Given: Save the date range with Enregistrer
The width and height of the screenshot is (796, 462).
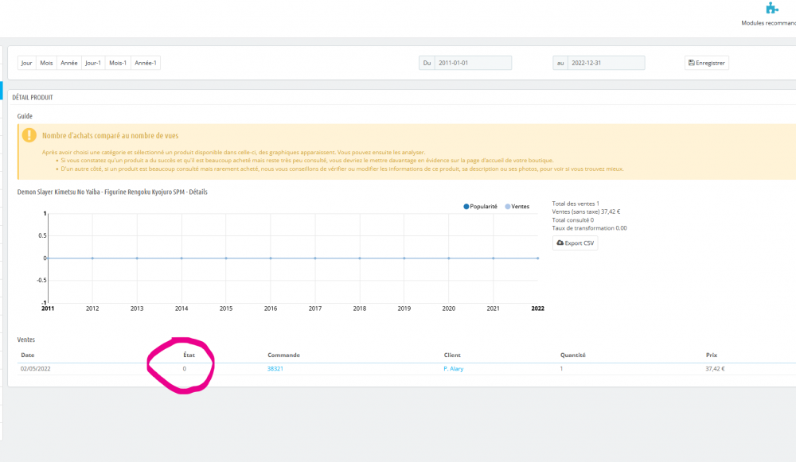Looking at the screenshot, I should click(x=707, y=63).
